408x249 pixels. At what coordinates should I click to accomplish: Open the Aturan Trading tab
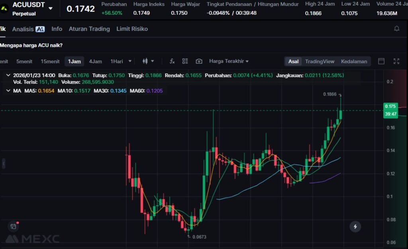[x=89, y=29]
